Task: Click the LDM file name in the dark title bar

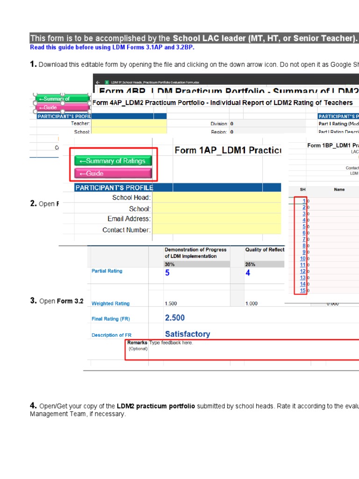Action: (155, 82)
